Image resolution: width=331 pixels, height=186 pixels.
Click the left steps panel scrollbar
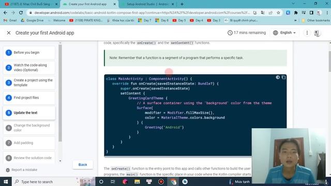60,93
